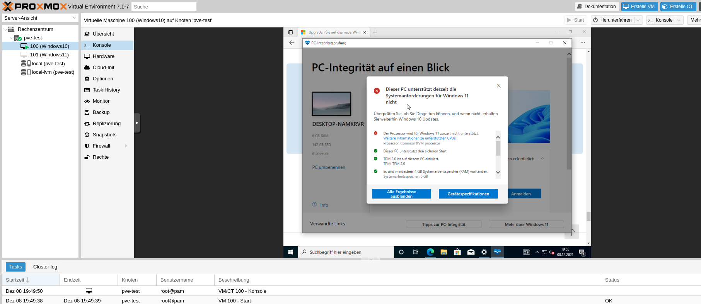Open the Dokumentation button

pyautogui.click(x=597, y=7)
